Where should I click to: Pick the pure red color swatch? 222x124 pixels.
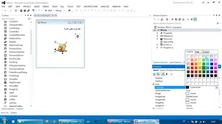tap(192, 64)
